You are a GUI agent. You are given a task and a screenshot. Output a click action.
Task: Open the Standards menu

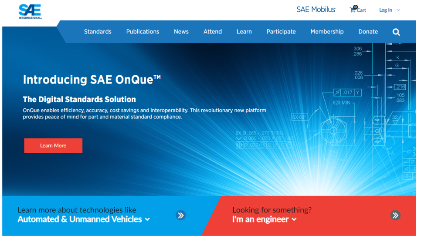(x=98, y=32)
